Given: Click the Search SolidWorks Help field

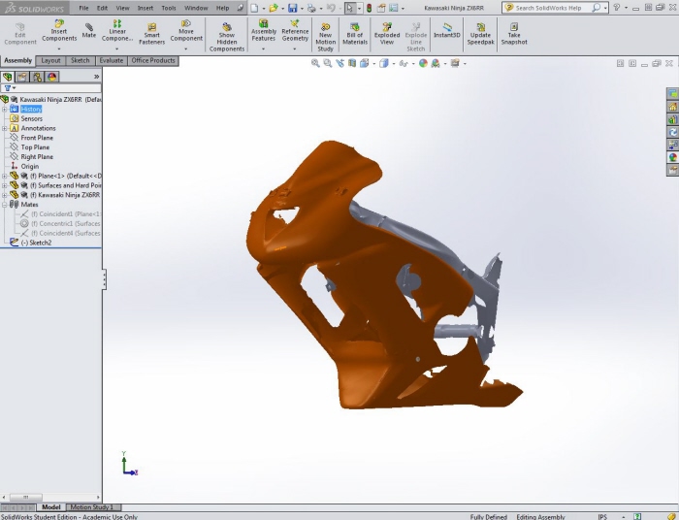Looking at the screenshot, I should 551,8.
